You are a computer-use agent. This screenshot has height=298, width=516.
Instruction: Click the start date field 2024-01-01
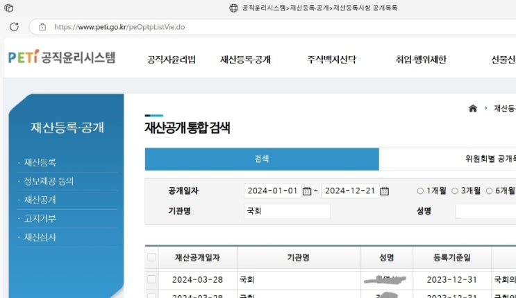click(x=273, y=191)
